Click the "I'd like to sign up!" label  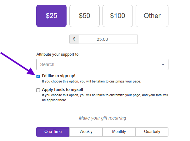58,76
